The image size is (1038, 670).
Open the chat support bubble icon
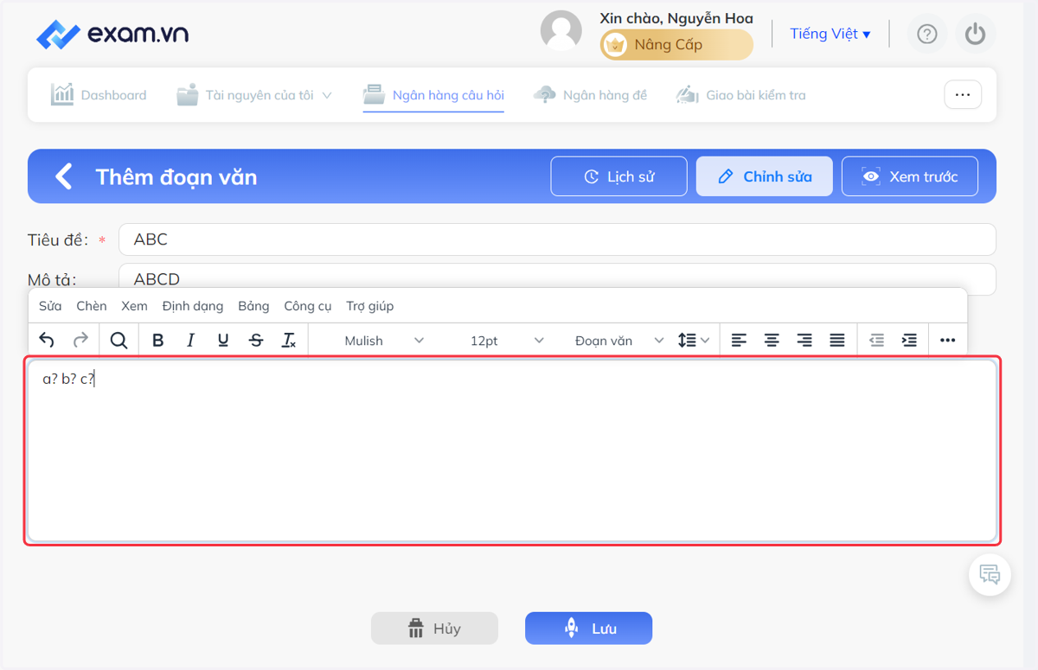pos(990,574)
